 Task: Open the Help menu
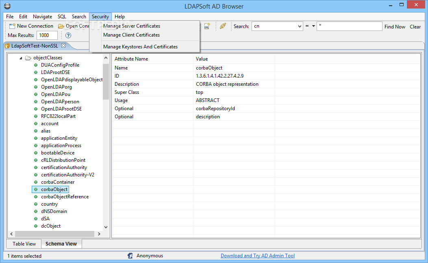(119, 16)
